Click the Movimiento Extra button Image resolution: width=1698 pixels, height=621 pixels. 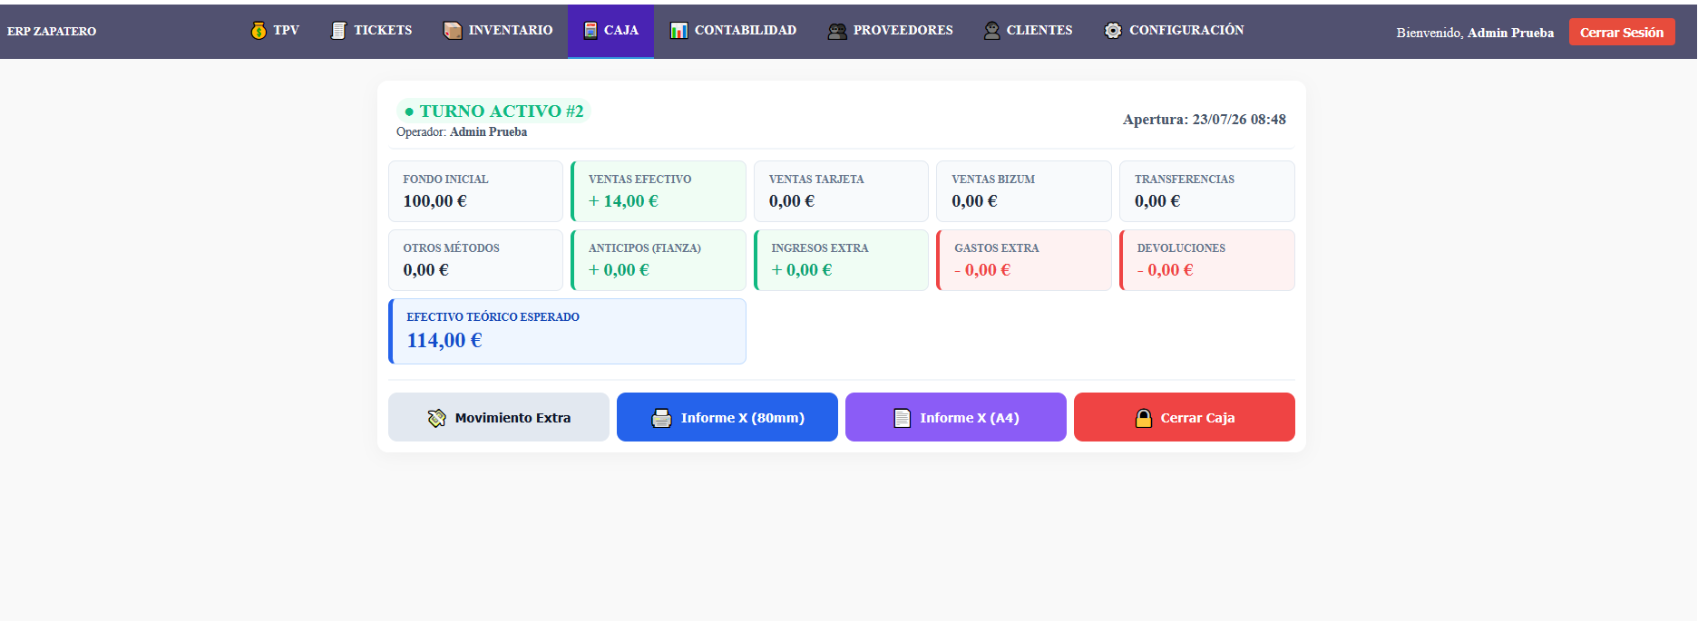499,417
